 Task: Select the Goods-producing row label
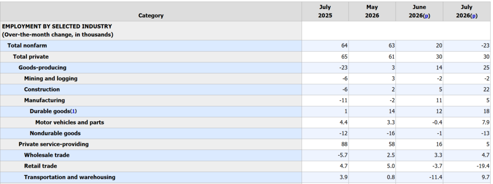pos(42,67)
